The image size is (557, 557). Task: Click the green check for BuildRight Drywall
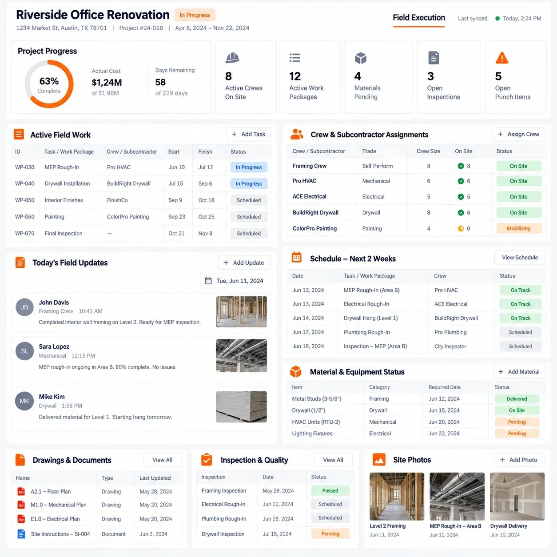coord(461,213)
